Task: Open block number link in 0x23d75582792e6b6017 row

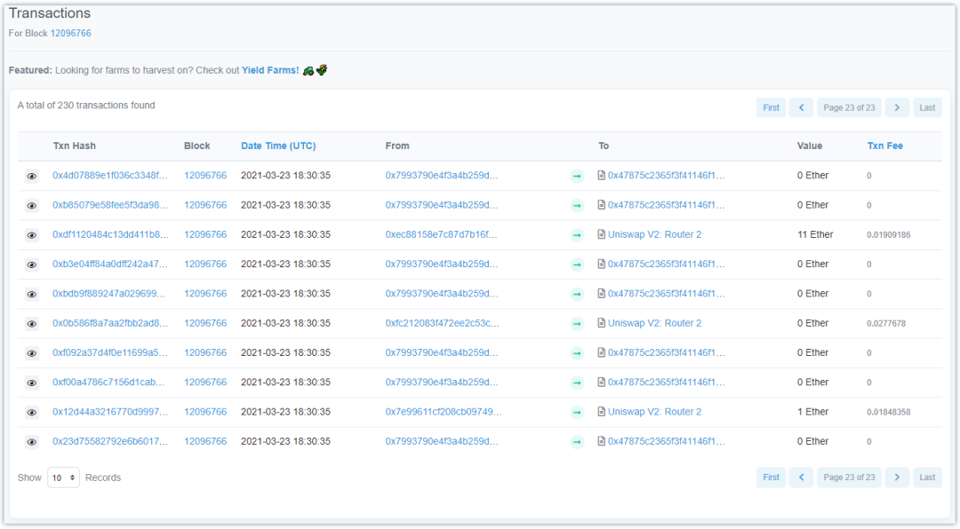Action: click(205, 441)
